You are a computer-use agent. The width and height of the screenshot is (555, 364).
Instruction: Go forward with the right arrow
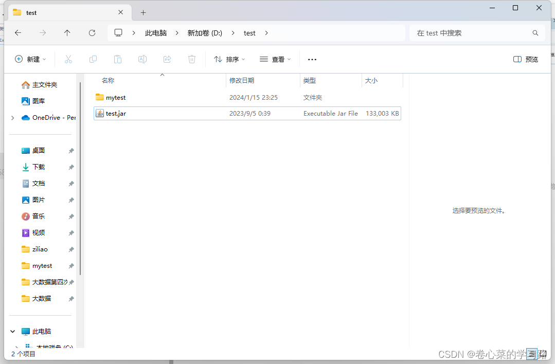(x=43, y=33)
